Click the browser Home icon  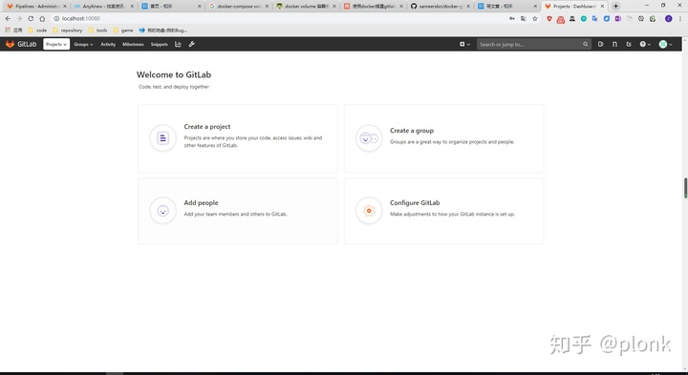pyautogui.click(x=42, y=18)
